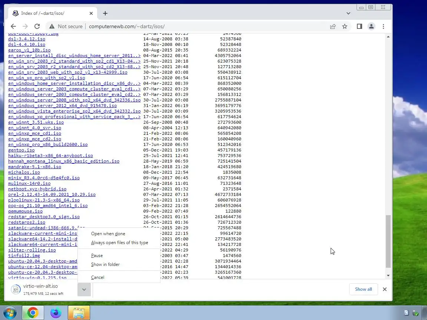Open the Chrome three-dot menu
Image resolution: width=427 pixels, height=320 pixels.
tap(383, 26)
